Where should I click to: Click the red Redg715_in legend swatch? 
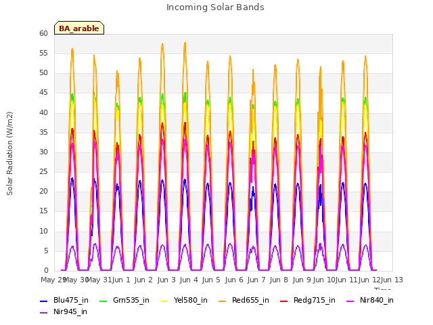284,301
